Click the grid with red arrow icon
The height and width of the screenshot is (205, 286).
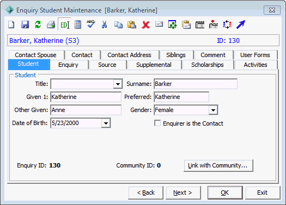214,24
